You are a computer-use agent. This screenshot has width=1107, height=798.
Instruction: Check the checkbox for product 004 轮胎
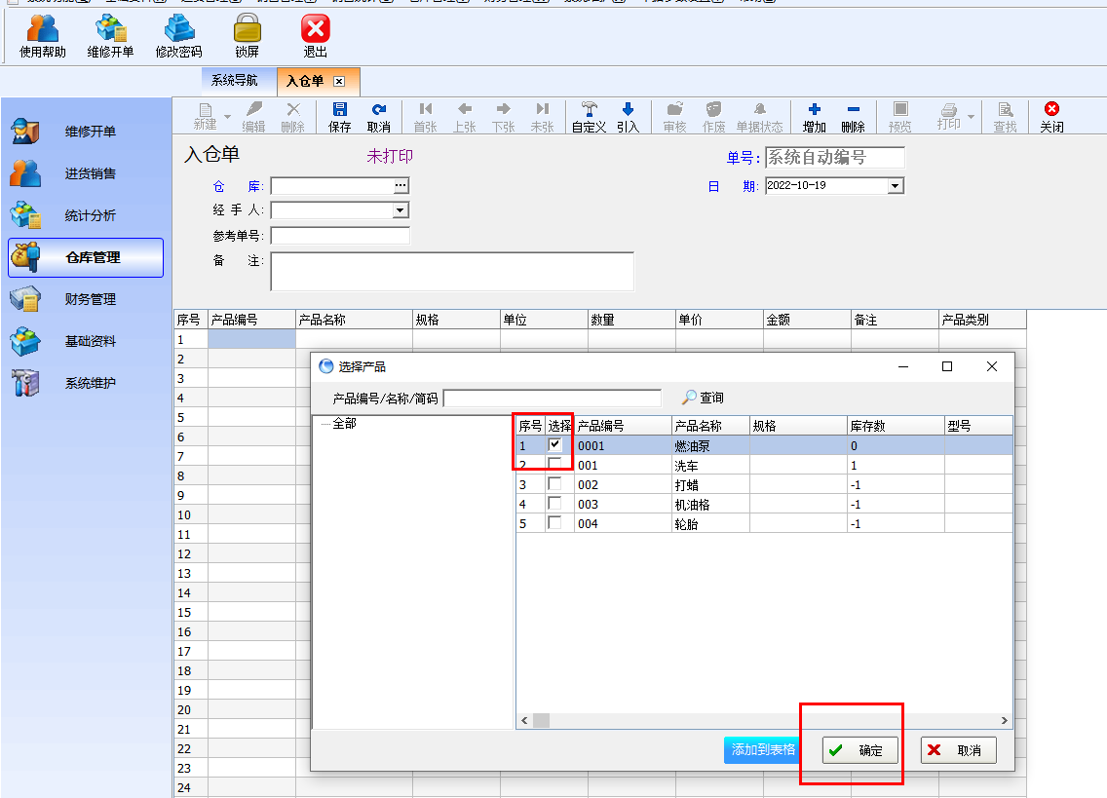(554, 522)
